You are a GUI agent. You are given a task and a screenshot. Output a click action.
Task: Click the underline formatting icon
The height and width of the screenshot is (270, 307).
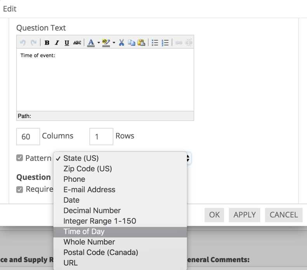tap(67, 43)
